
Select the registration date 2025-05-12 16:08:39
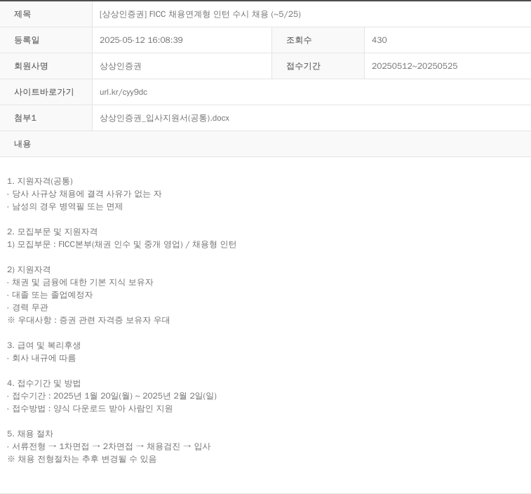141,40
